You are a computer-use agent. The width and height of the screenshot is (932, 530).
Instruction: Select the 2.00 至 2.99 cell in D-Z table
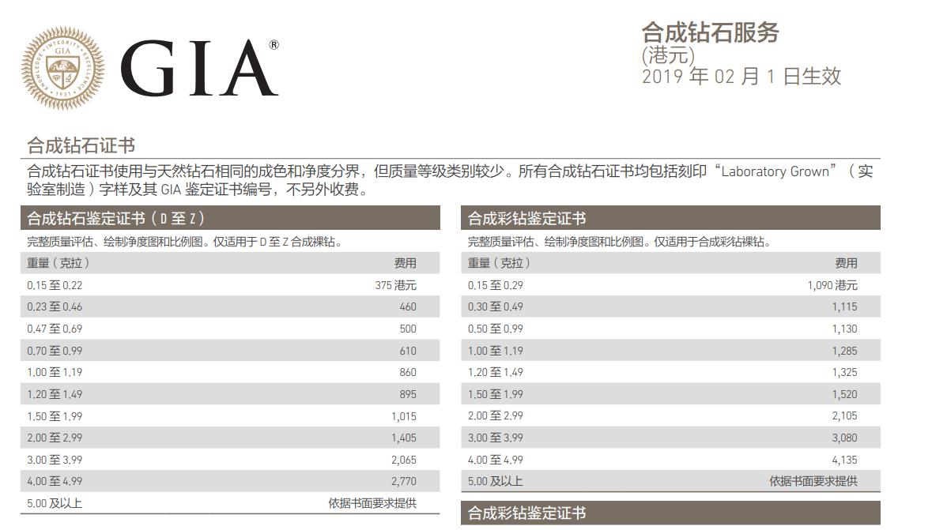pyautogui.click(x=55, y=438)
